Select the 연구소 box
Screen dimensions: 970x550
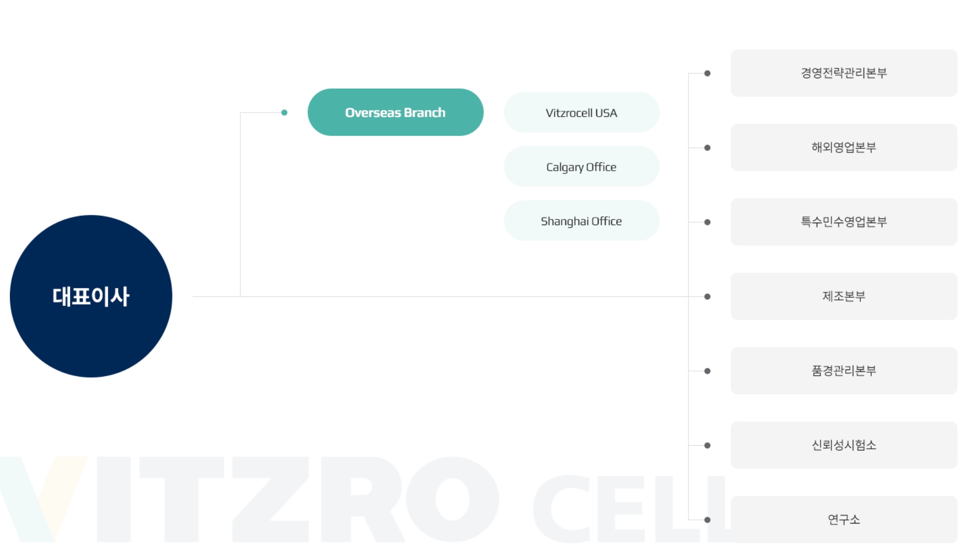point(844,519)
